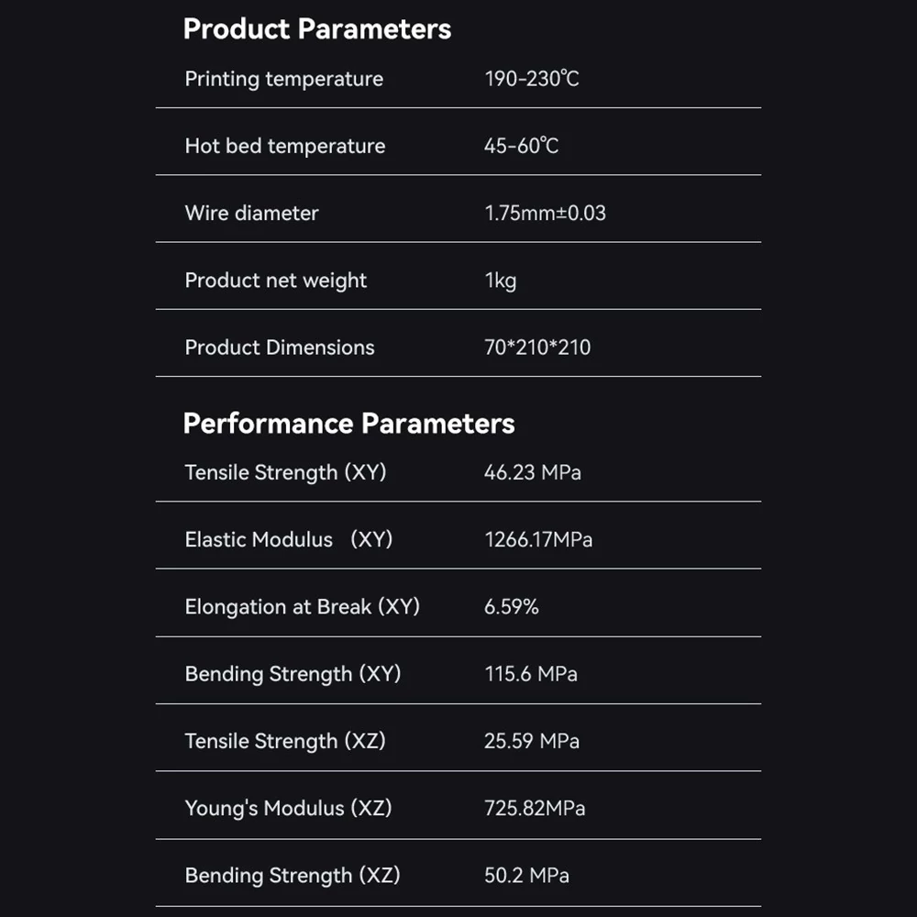This screenshot has height=917, width=917.
Task: Select the Tensile Strength (XY) label
Action: (x=285, y=472)
